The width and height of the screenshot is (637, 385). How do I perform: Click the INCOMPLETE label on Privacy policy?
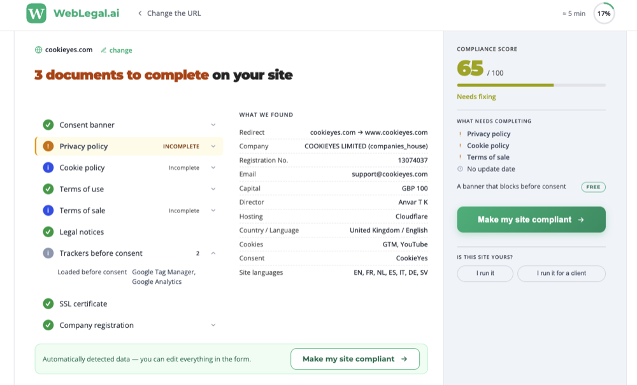point(181,146)
